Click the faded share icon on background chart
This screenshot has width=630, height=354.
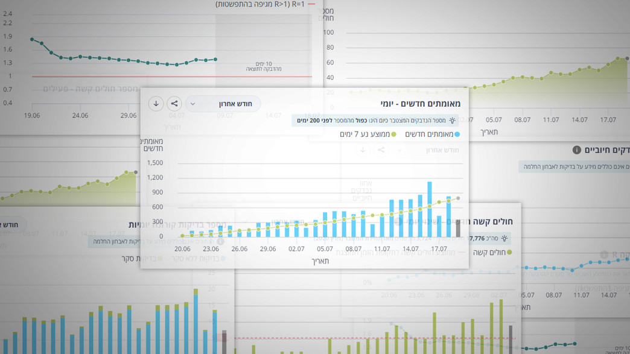click(381, 150)
